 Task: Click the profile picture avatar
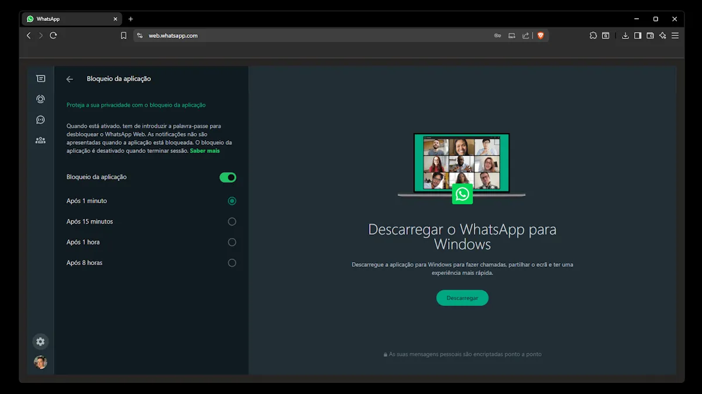pyautogui.click(x=40, y=362)
